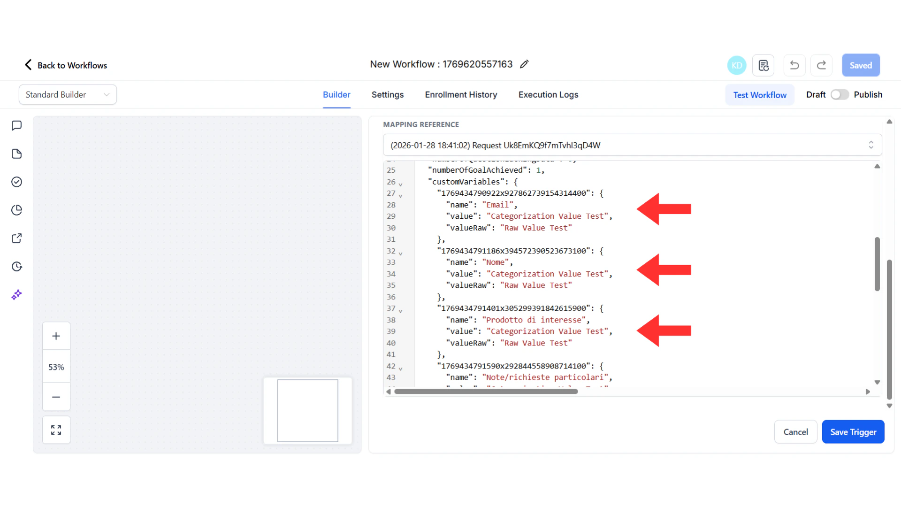This screenshot has width=901, height=507.
Task: Launch the purple AI sparkles assistant icon
Action: pyautogui.click(x=17, y=294)
